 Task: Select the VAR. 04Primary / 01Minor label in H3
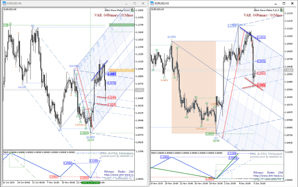[x=263, y=15]
